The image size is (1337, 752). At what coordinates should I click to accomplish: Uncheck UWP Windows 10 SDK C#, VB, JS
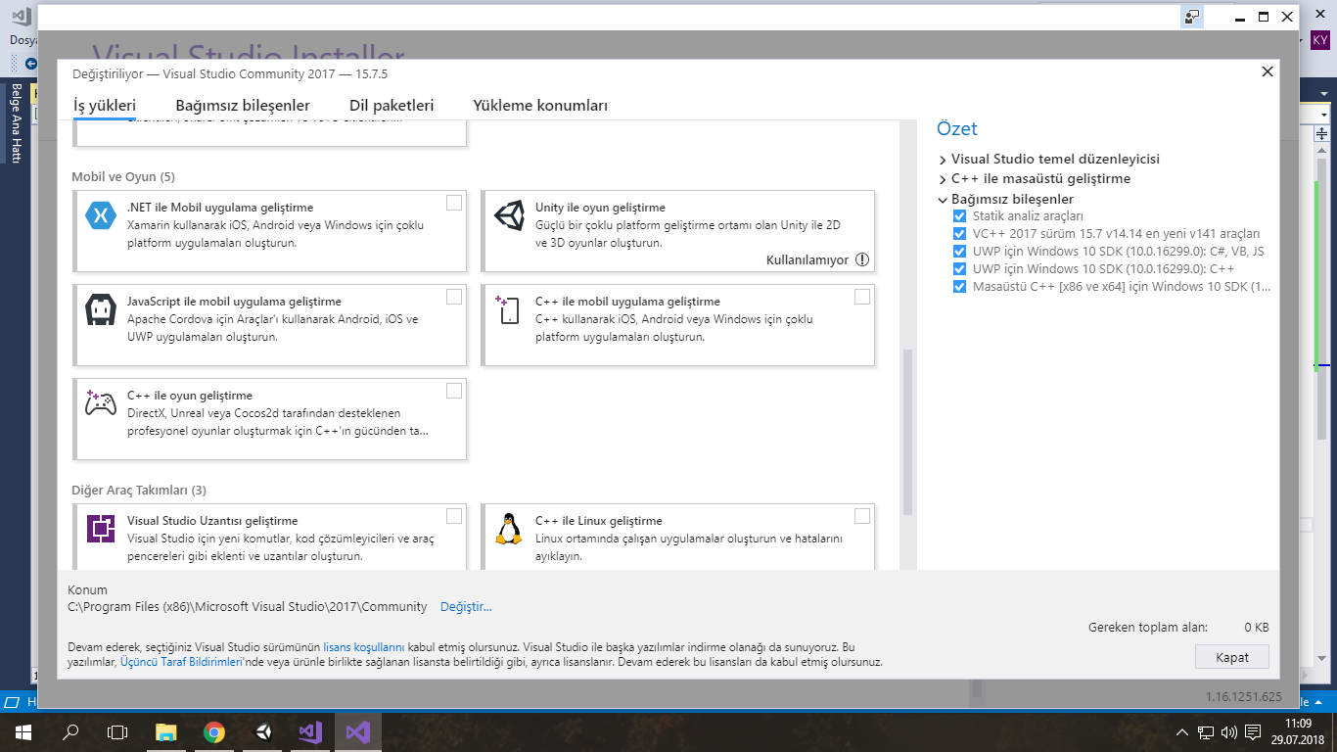tap(959, 252)
